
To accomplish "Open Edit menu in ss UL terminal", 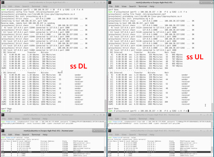I will (x=118, y=6).
